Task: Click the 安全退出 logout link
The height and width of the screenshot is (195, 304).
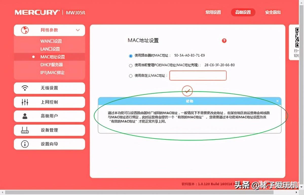Action: (x=273, y=12)
